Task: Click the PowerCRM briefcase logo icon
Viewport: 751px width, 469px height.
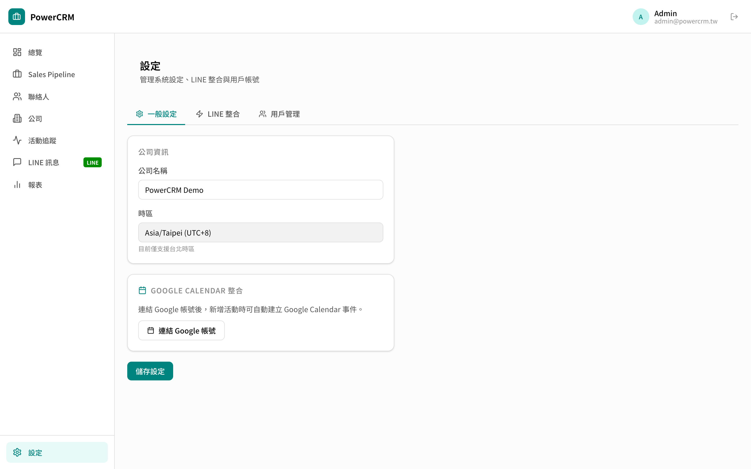Action: pyautogui.click(x=16, y=17)
